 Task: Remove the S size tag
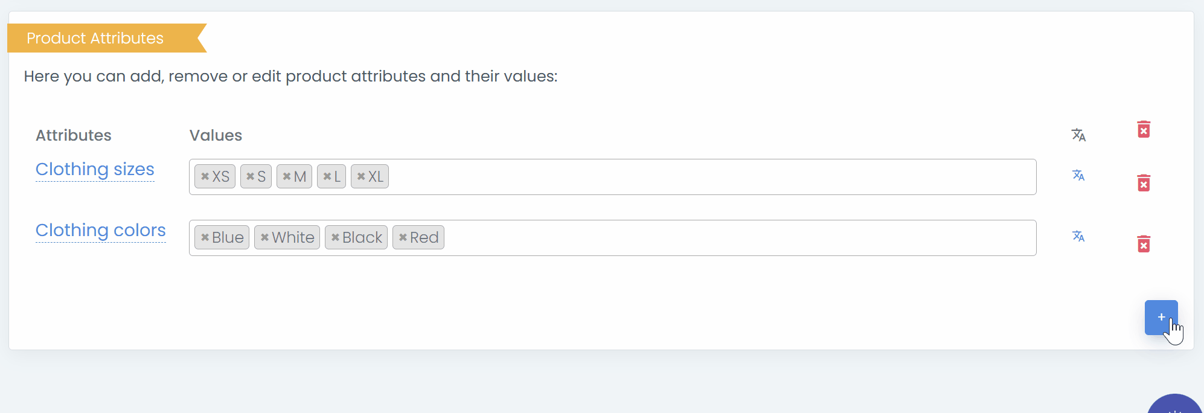251,176
